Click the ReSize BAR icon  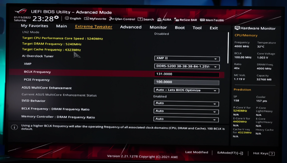click(176, 20)
